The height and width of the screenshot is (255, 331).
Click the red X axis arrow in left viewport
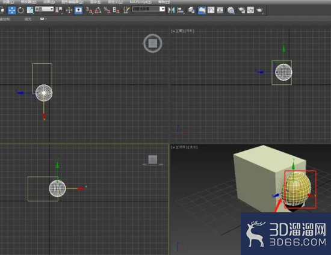point(81,188)
